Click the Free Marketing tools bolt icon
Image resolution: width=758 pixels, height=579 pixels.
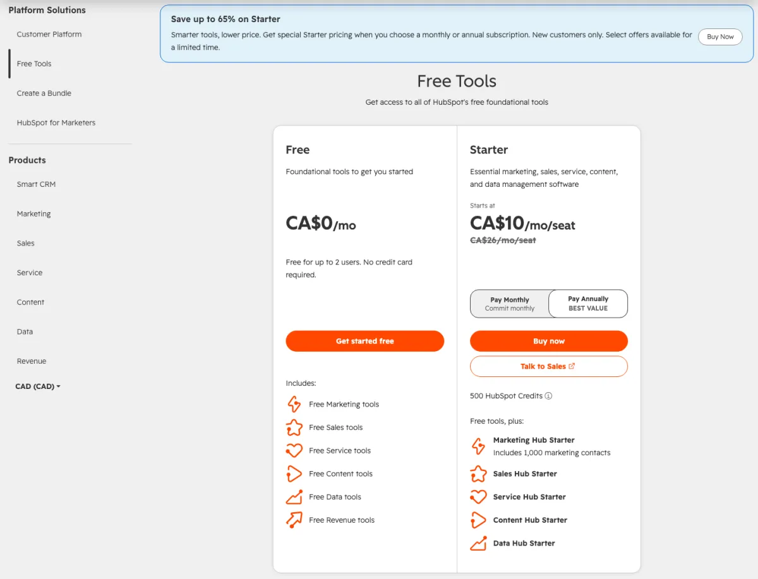[294, 404]
